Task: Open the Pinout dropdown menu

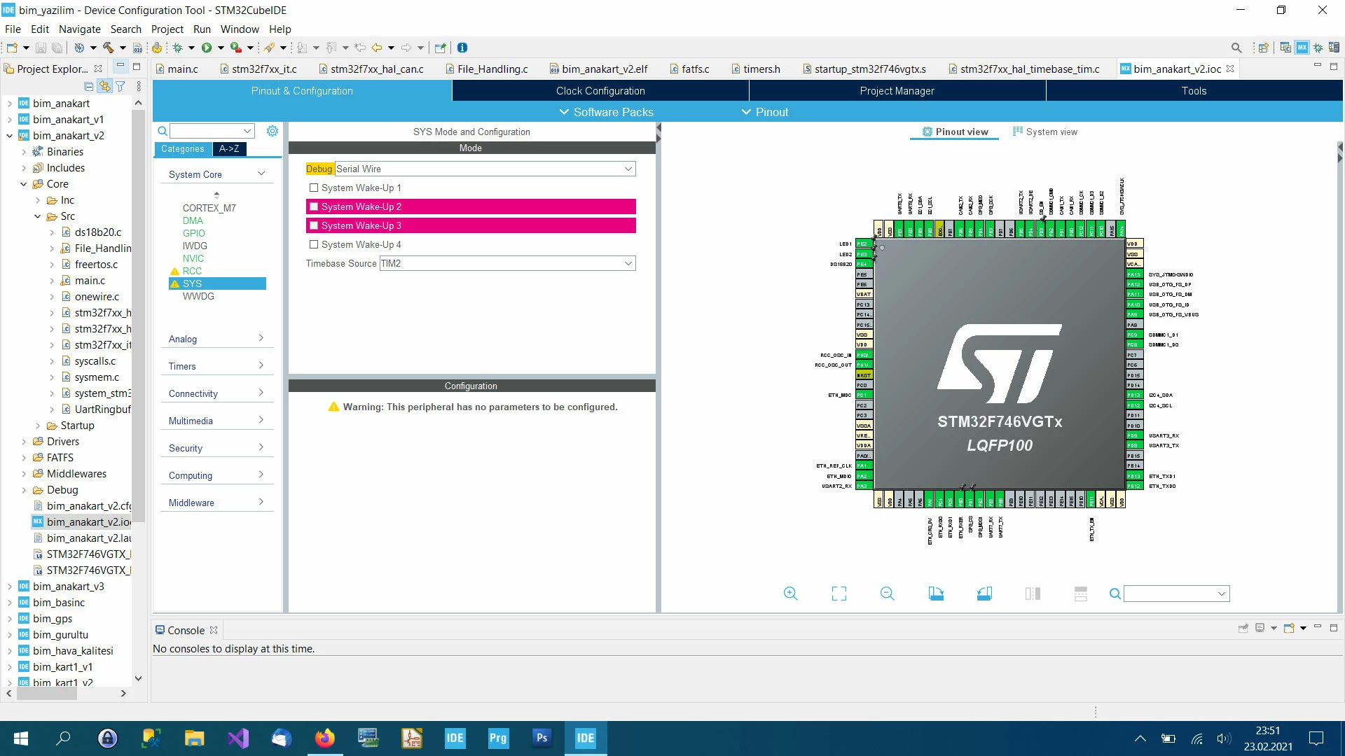Action: tap(765, 112)
